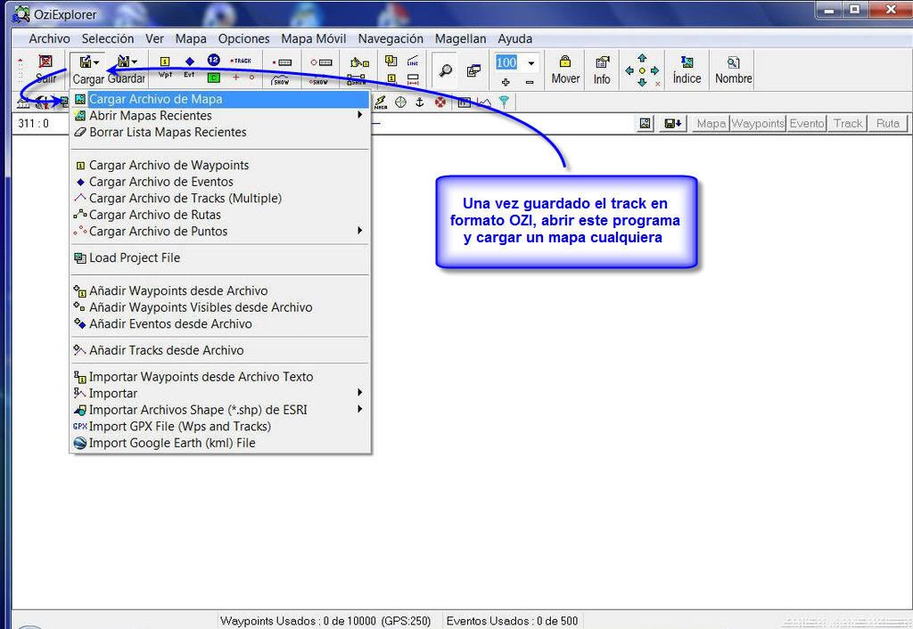Viewport: 913px width, 629px height.
Task: Increase zoom with the plus button
Action: point(506,83)
